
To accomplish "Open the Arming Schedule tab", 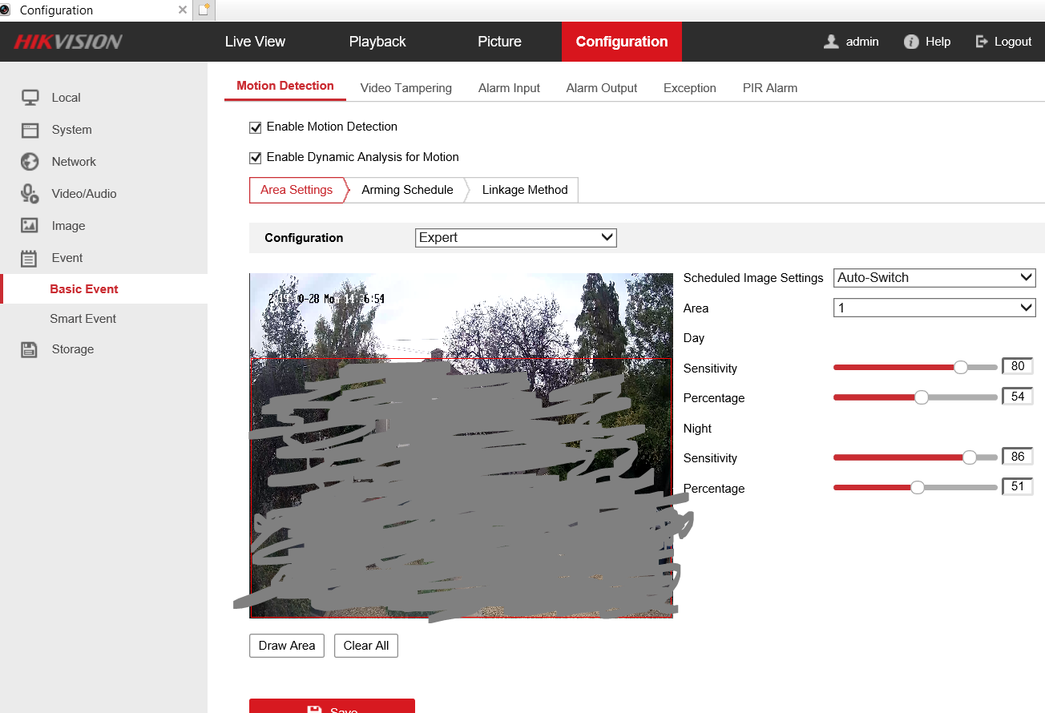I will pos(407,190).
